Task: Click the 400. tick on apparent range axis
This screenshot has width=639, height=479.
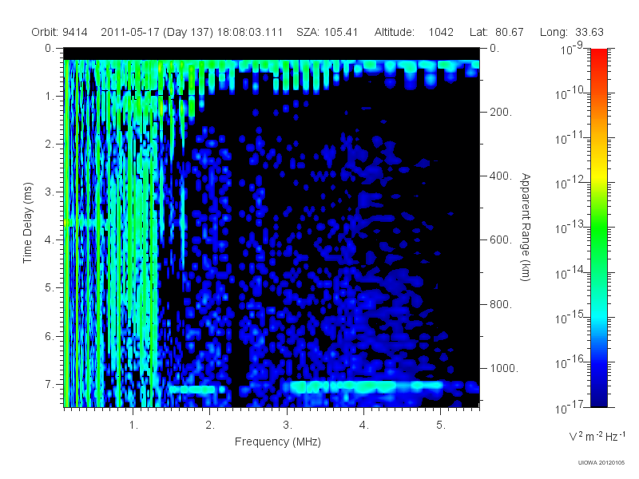Action: coord(501,176)
